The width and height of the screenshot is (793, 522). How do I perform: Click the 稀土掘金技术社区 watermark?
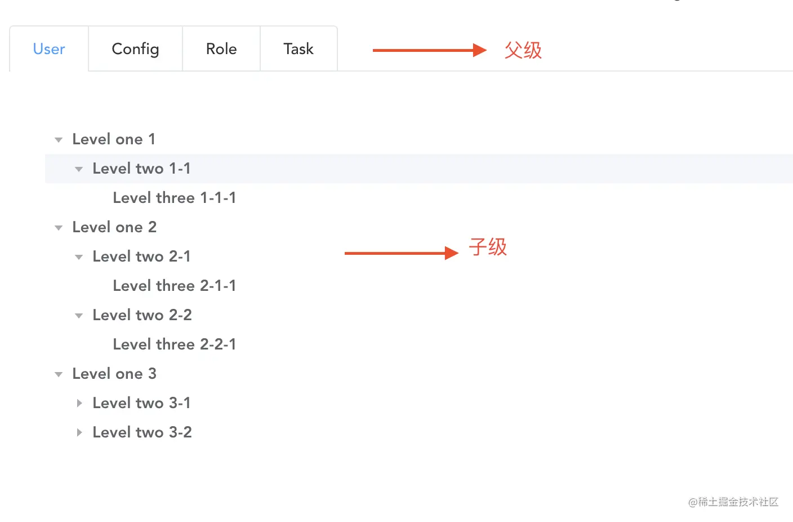click(734, 502)
